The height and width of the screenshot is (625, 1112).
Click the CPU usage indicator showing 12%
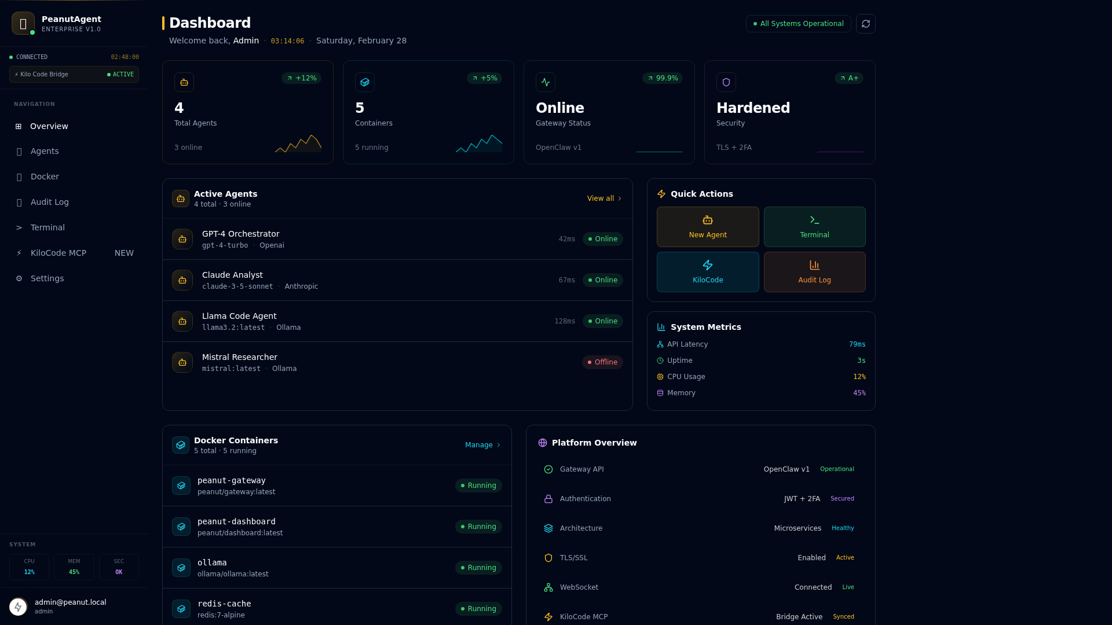(x=29, y=567)
